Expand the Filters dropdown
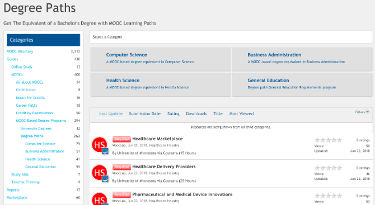Image resolution: width=375 pixels, height=205 pixels. coord(362,112)
